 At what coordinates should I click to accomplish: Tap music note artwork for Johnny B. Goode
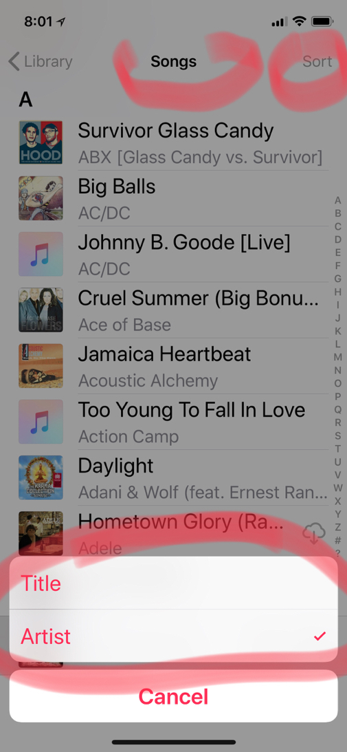(41, 254)
